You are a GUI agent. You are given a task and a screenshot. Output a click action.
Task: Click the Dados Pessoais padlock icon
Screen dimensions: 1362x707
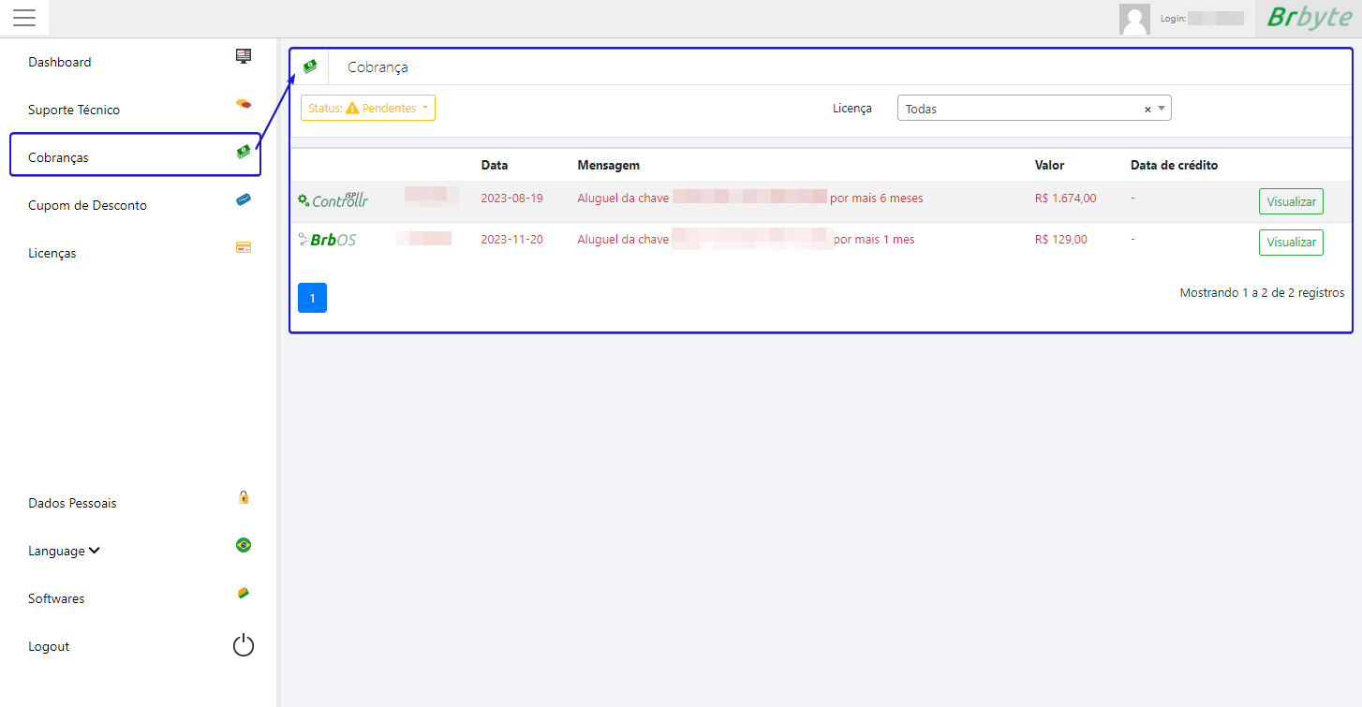point(244,497)
